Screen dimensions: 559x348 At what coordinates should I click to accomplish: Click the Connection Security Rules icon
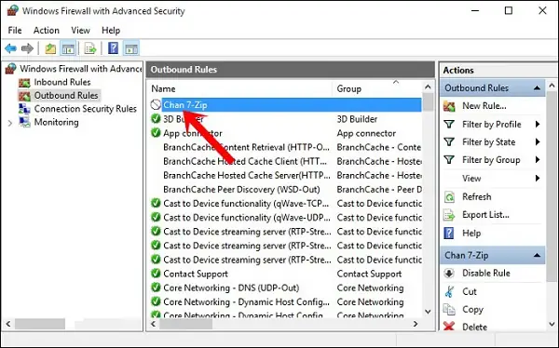click(x=24, y=109)
